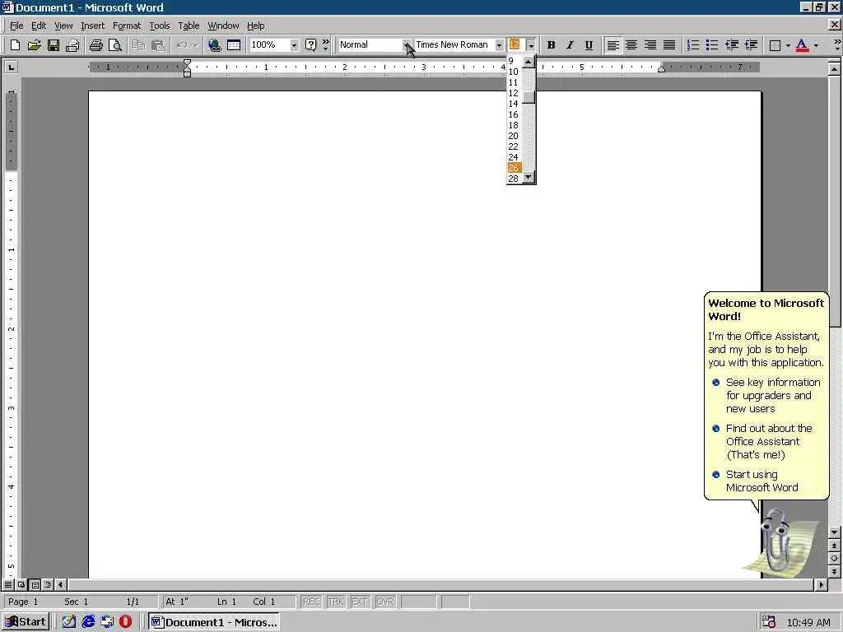Expand Standard toolbar more buttons chevron
This screenshot has width=843, height=632.
(x=325, y=45)
